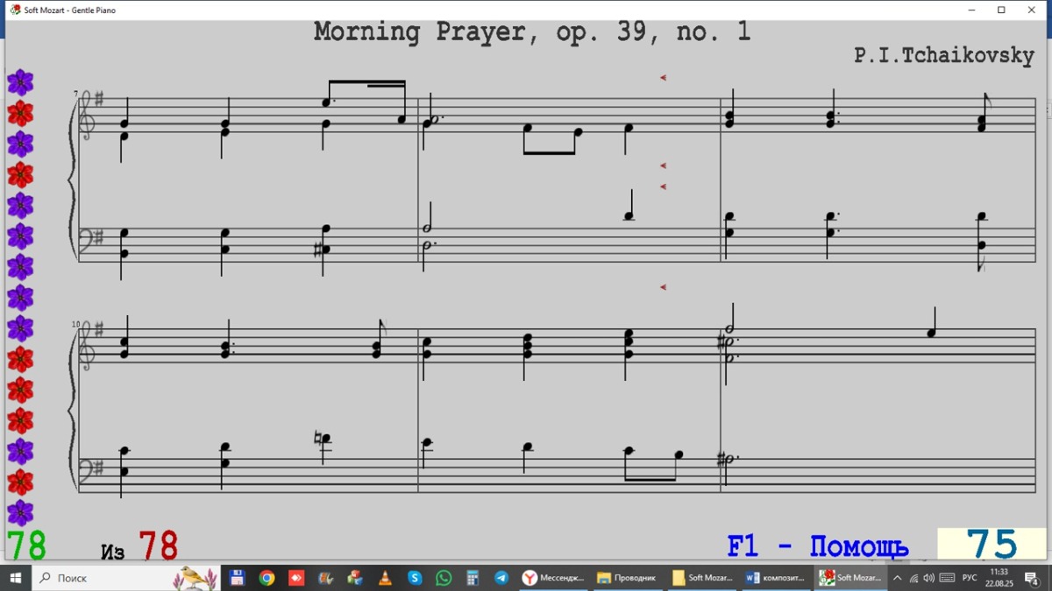This screenshot has width=1052, height=591.
Task: Open the notification center with 4 alerts
Action: [1032, 578]
